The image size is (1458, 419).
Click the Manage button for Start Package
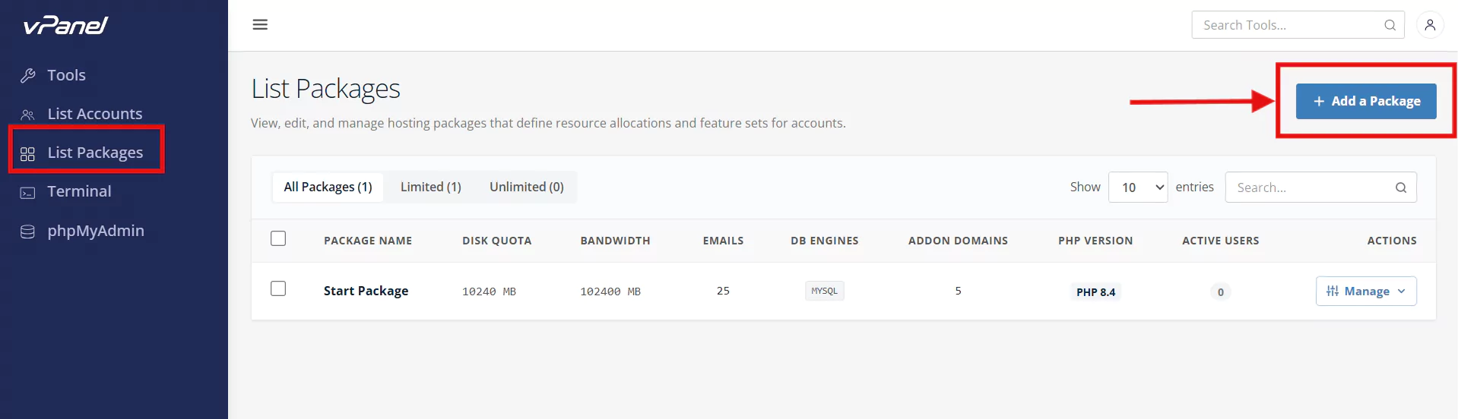(x=1366, y=291)
